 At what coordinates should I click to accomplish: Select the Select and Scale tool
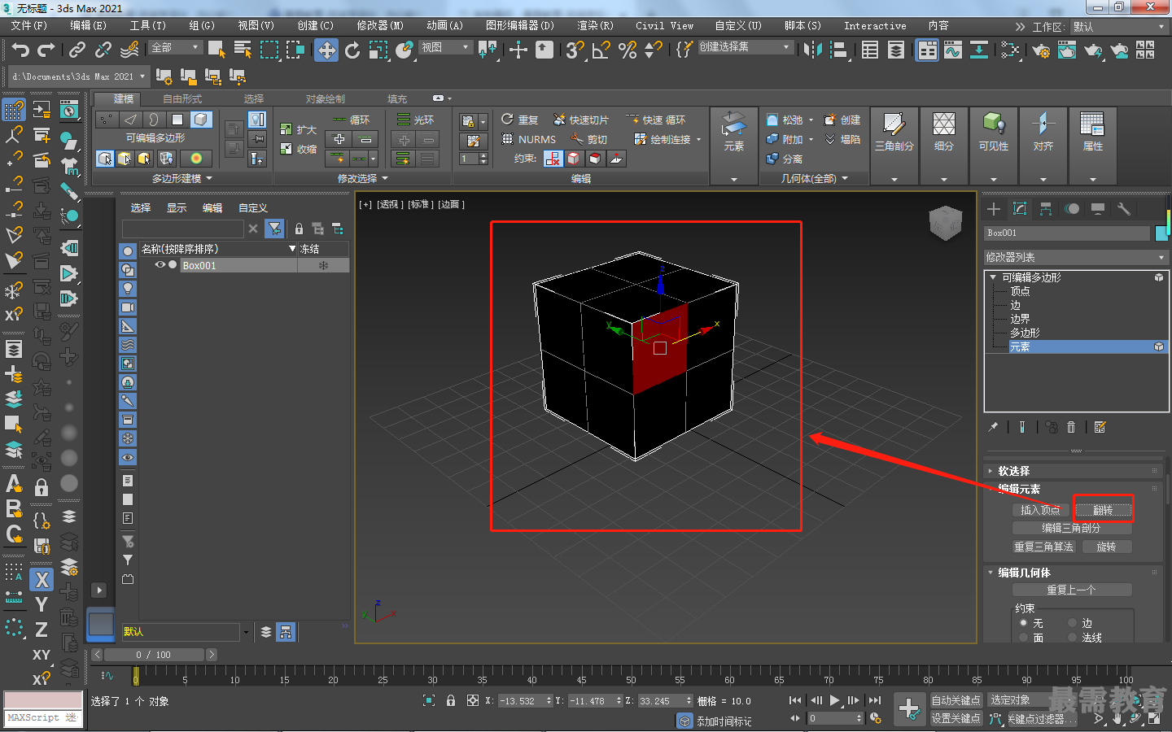click(x=378, y=50)
